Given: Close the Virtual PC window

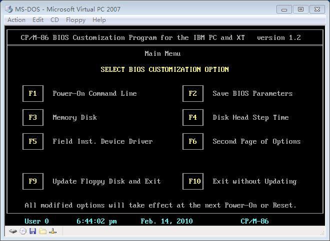Looking at the screenshot, I should coord(317,9).
